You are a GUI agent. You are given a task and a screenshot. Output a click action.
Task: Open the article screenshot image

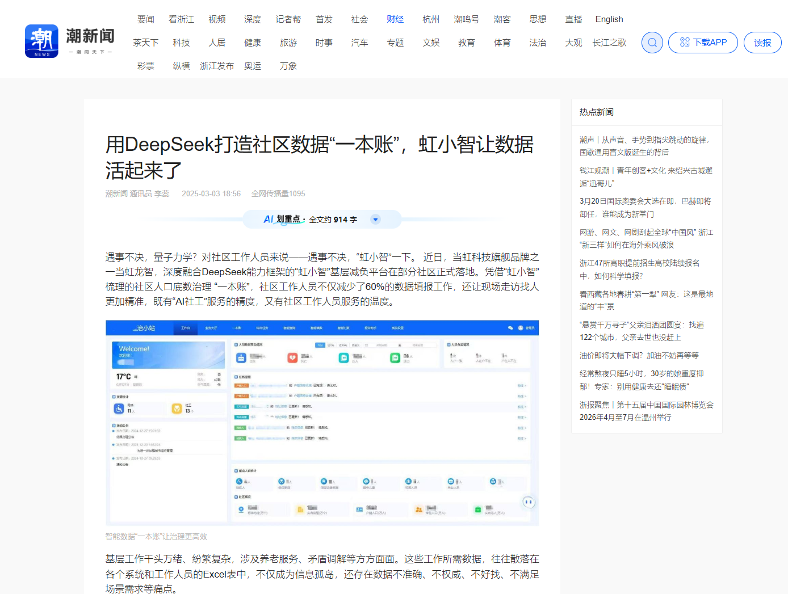pyautogui.click(x=322, y=423)
